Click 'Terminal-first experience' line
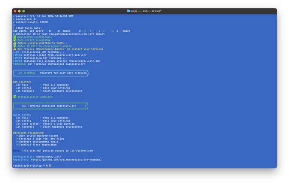The width and height of the screenshot is (289, 184). coord(36,145)
